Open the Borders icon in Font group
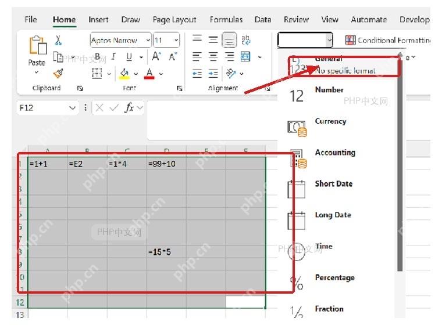442x325 pixels. coord(97,74)
